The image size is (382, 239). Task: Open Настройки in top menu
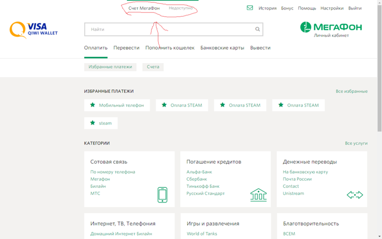pos(332,8)
